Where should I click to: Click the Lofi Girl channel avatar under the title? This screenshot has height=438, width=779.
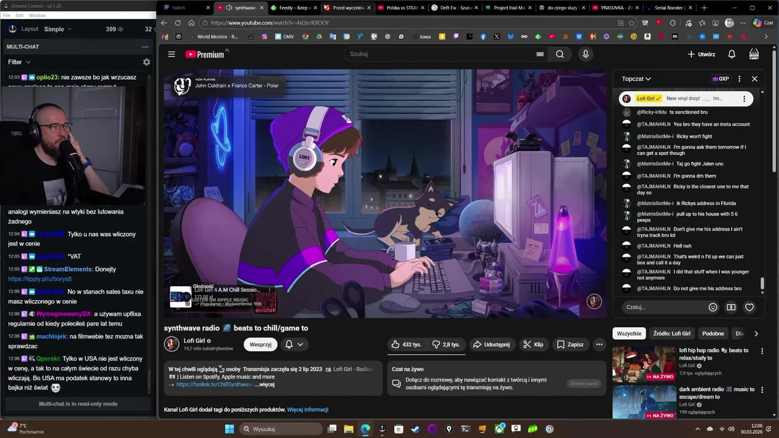point(172,344)
